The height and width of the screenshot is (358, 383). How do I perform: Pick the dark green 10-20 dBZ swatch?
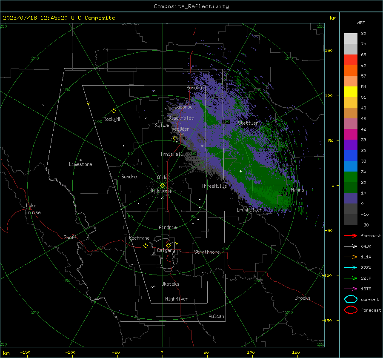point(351,188)
